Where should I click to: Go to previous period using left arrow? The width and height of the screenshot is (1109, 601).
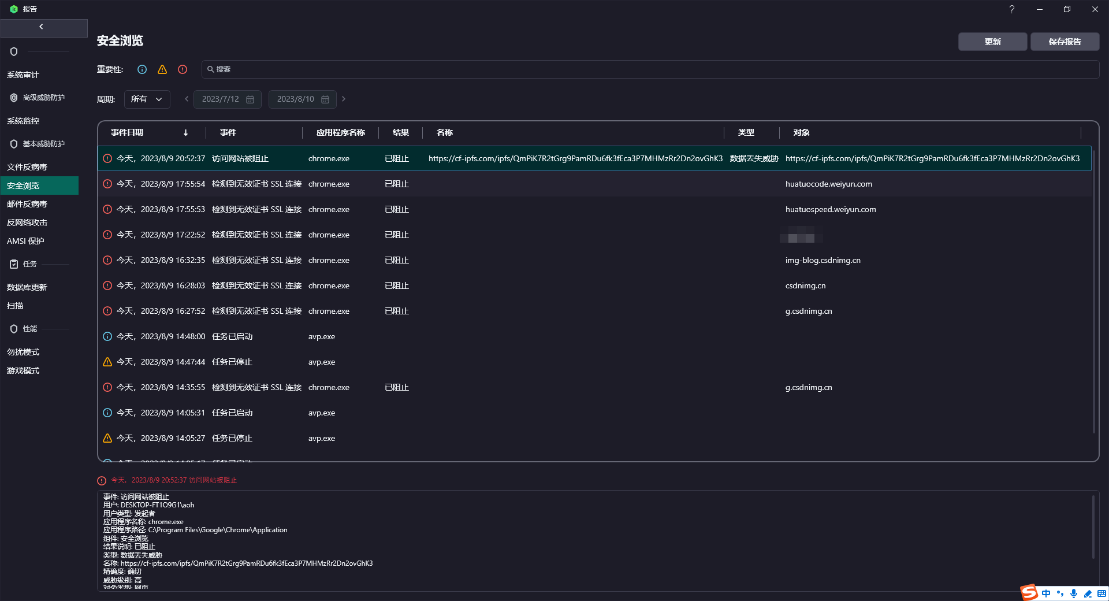187,99
